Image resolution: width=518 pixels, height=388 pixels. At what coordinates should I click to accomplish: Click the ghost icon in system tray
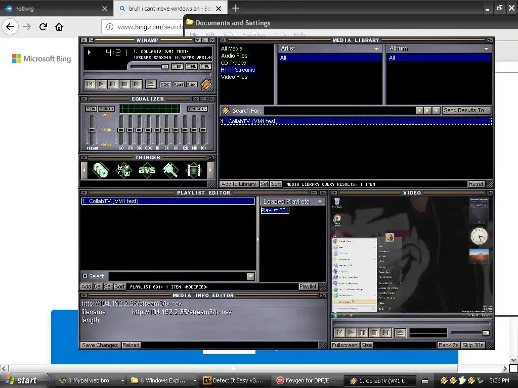coord(462,380)
